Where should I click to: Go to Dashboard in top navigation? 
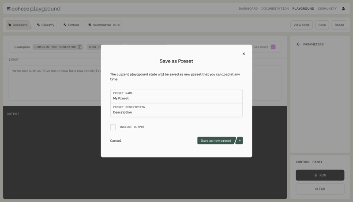pos(248,8)
